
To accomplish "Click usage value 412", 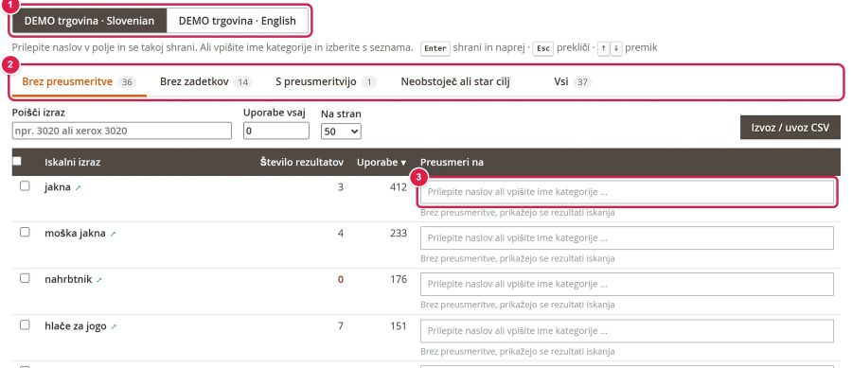I will pyautogui.click(x=399, y=186).
